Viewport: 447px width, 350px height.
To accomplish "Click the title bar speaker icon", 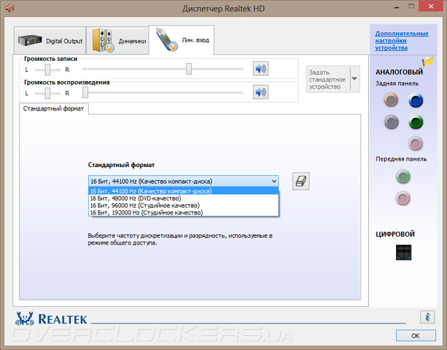I will coord(10,8).
